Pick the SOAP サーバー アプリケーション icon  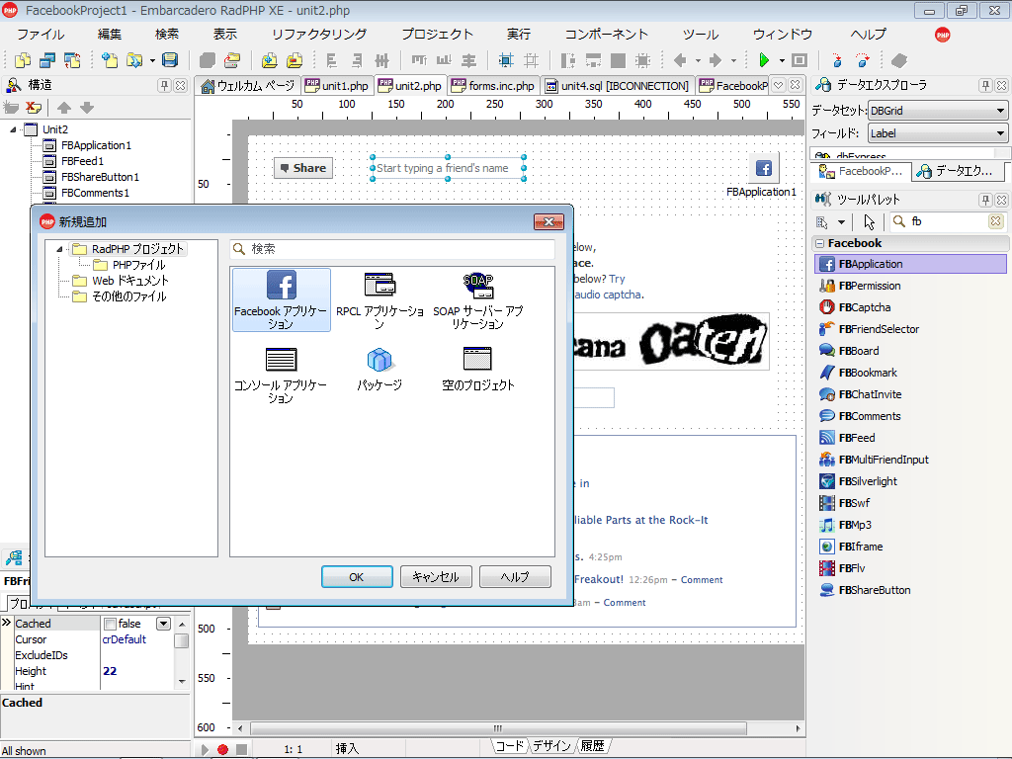point(477,300)
